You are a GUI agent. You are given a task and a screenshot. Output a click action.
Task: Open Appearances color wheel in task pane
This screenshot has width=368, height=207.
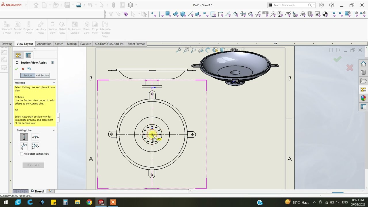pos(363,98)
